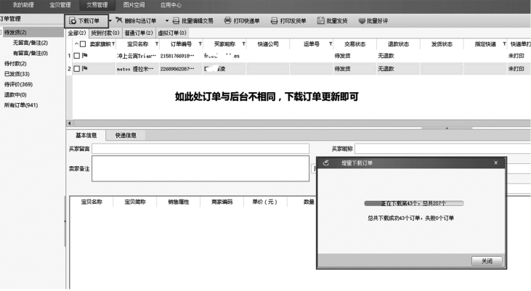Viewport: 531px width, 291px height.
Task: Open the 宝贝管理 top menu
Action: pos(60,5)
